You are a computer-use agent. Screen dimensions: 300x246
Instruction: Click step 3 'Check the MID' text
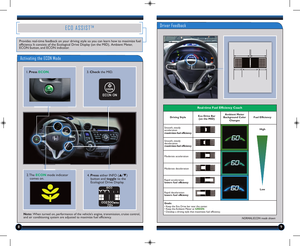point(100,72)
